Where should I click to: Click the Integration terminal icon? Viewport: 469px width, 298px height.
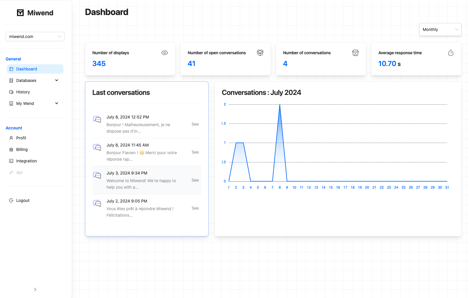(x=11, y=161)
